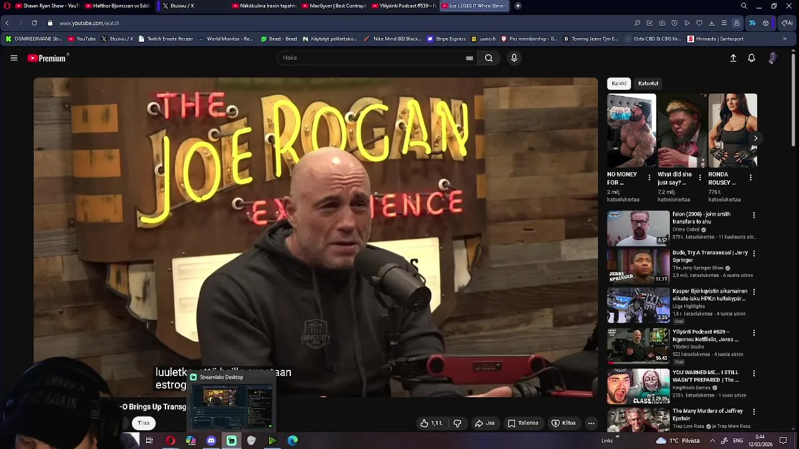Switch to Näkökulma Iranin tab
The height and width of the screenshot is (449, 799).
click(264, 6)
